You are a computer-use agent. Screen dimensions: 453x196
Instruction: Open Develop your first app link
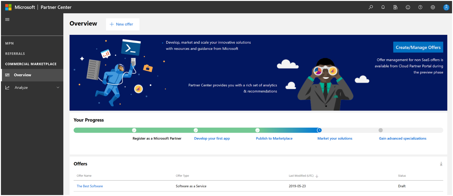212,139
